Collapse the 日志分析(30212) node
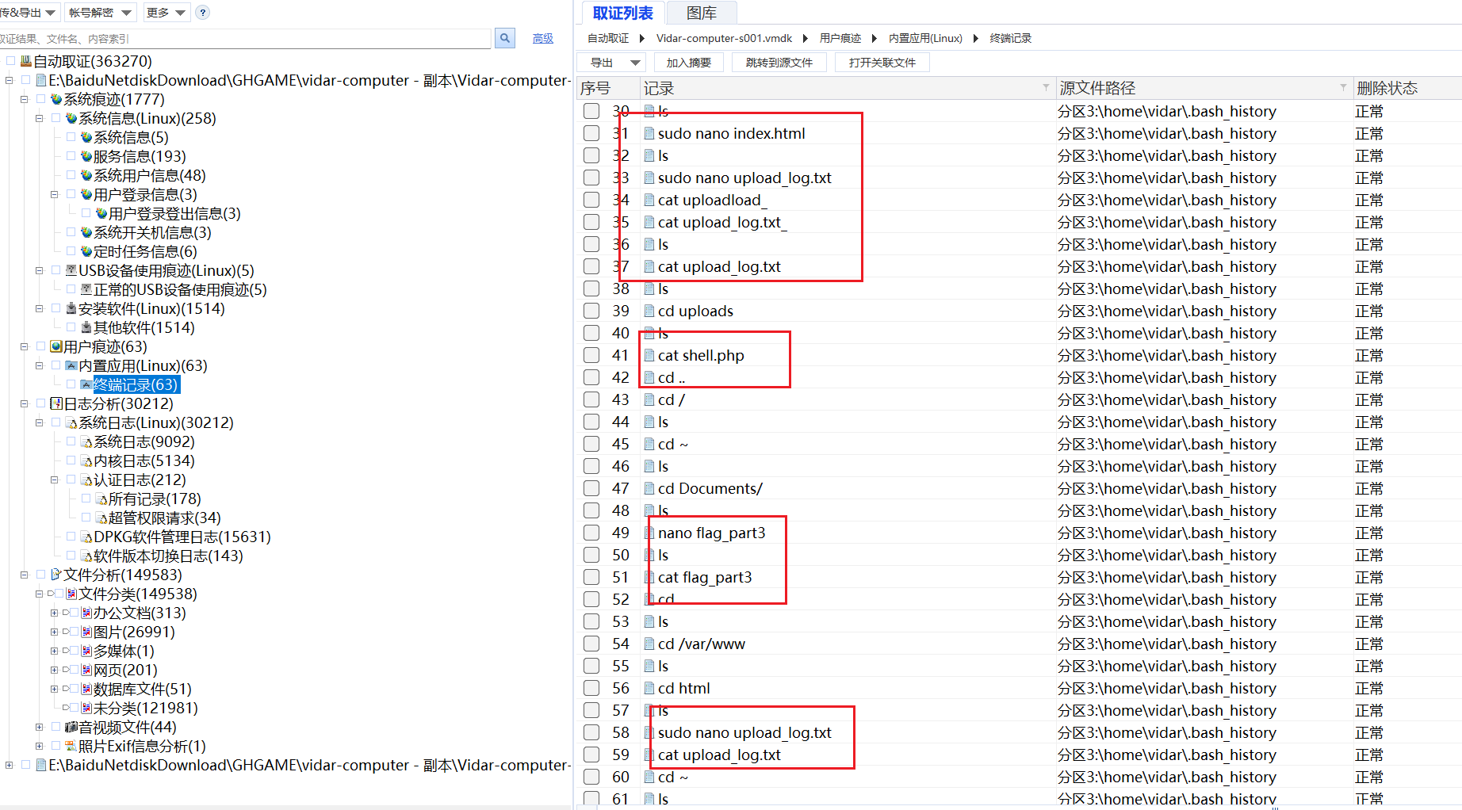 [24, 403]
